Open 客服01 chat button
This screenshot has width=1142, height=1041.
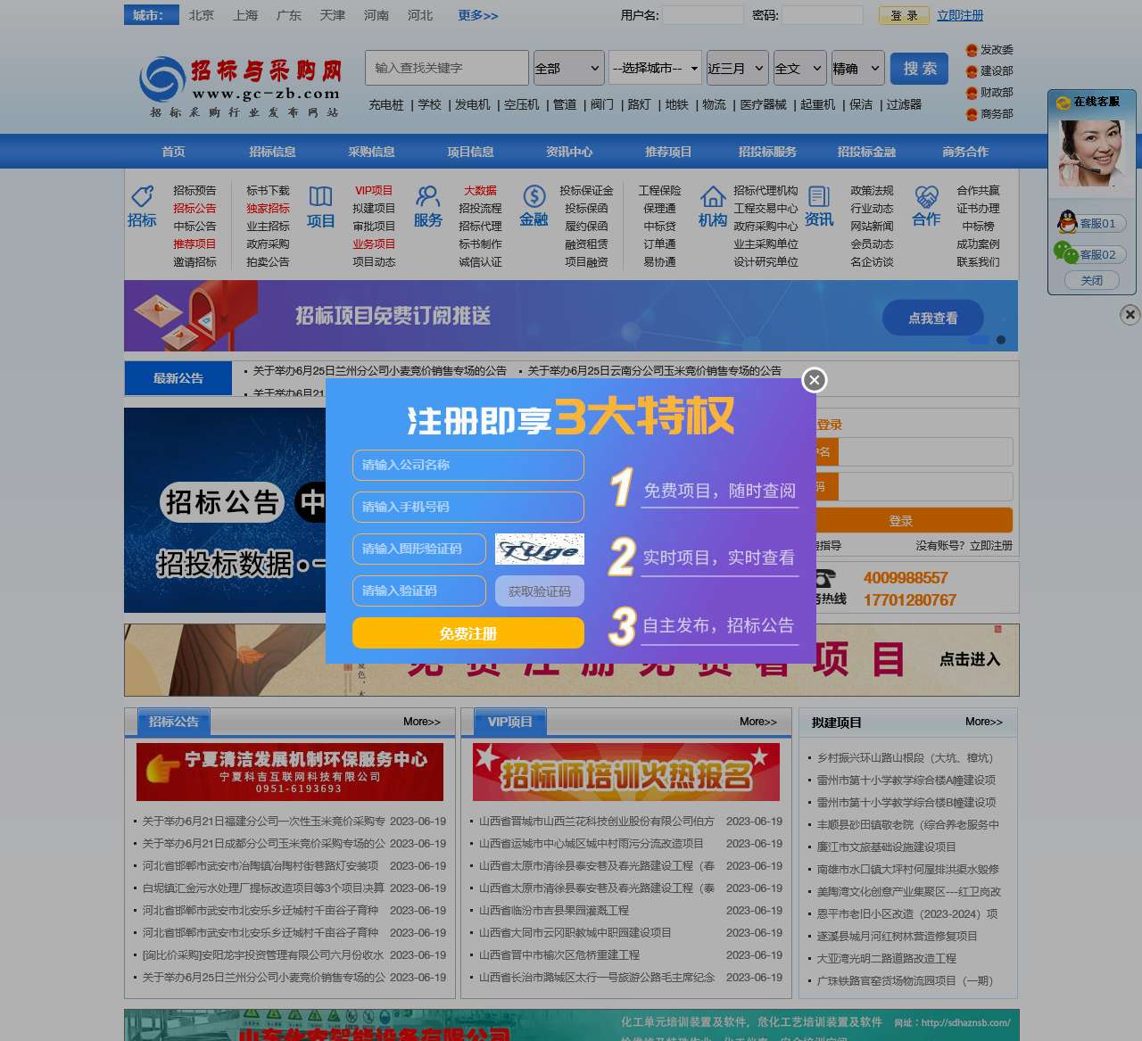pyautogui.click(x=1097, y=223)
